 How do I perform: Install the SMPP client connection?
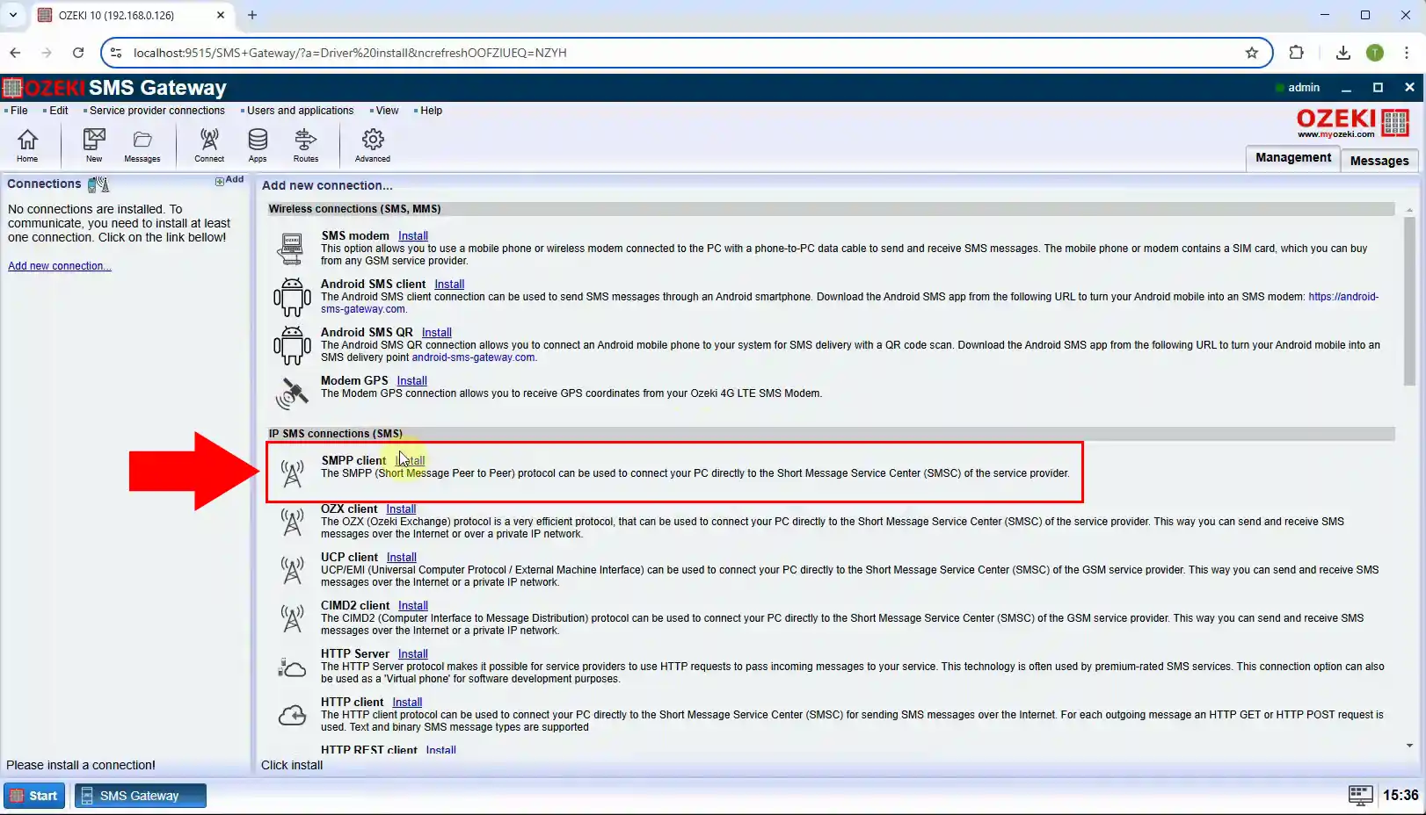(x=411, y=461)
